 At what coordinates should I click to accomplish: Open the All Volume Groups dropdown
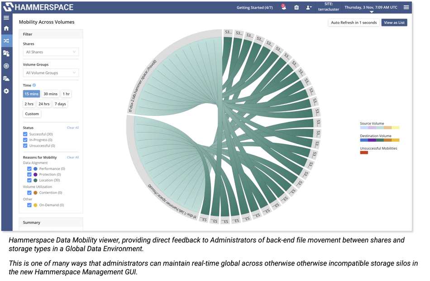pos(51,73)
